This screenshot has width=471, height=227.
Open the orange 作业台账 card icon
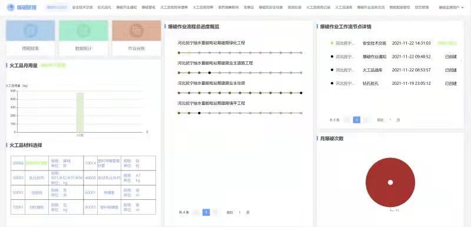137,31
